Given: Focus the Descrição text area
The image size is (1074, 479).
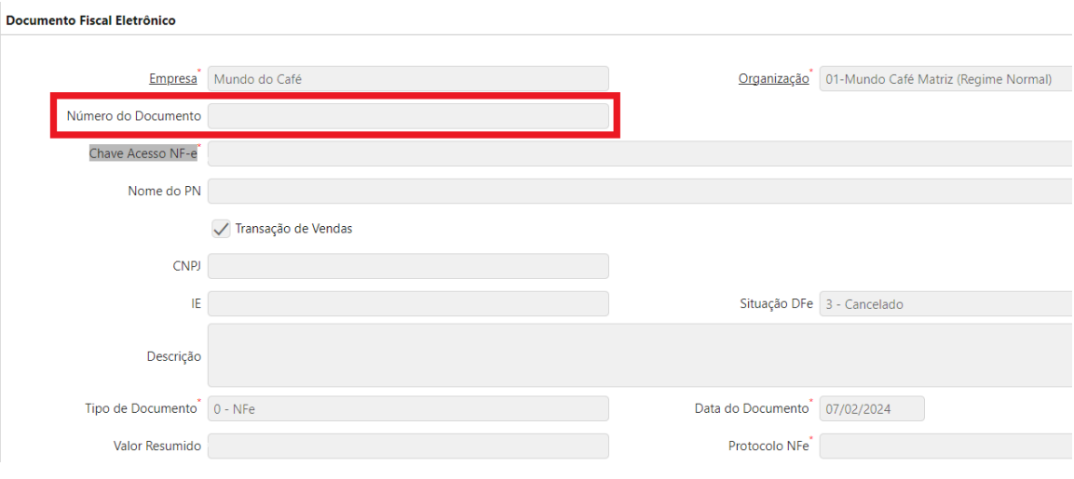Looking at the screenshot, I should click(x=639, y=355).
